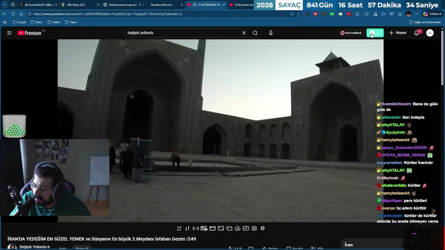Add this page to favorites star
The image size is (445, 250).
point(299,14)
